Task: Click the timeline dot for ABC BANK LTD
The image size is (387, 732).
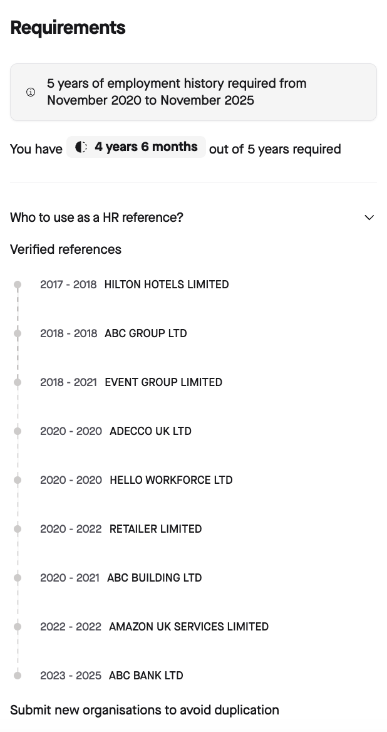Action: (x=18, y=675)
